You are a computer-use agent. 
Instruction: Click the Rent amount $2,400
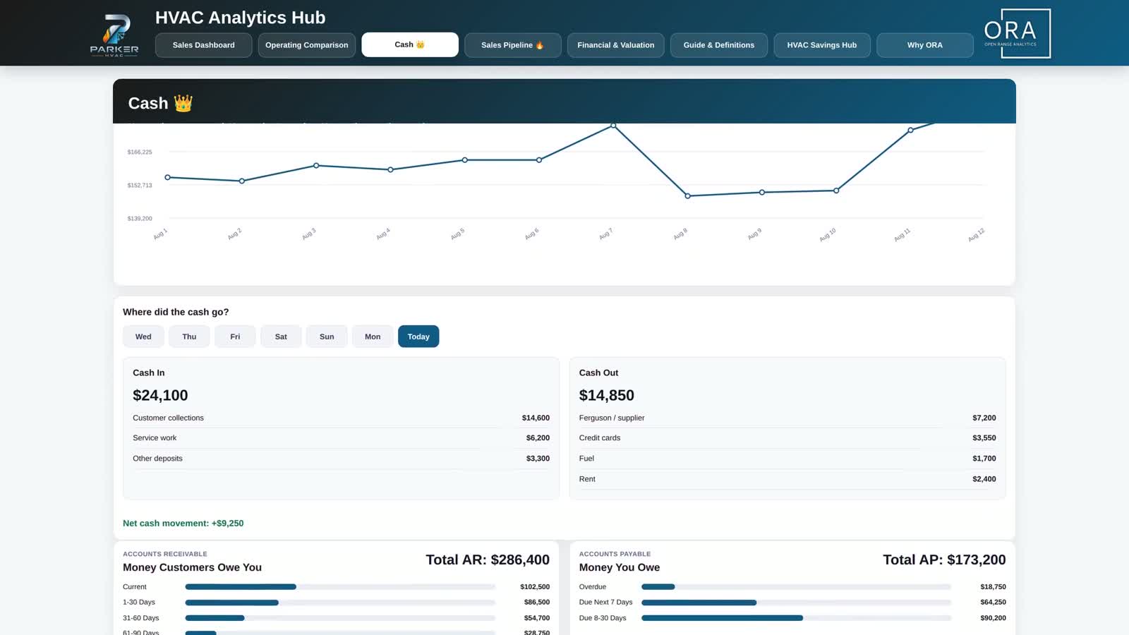[984, 479]
